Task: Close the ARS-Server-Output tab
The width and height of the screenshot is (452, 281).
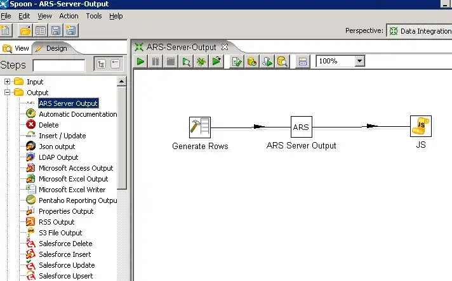Action: (x=225, y=47)
